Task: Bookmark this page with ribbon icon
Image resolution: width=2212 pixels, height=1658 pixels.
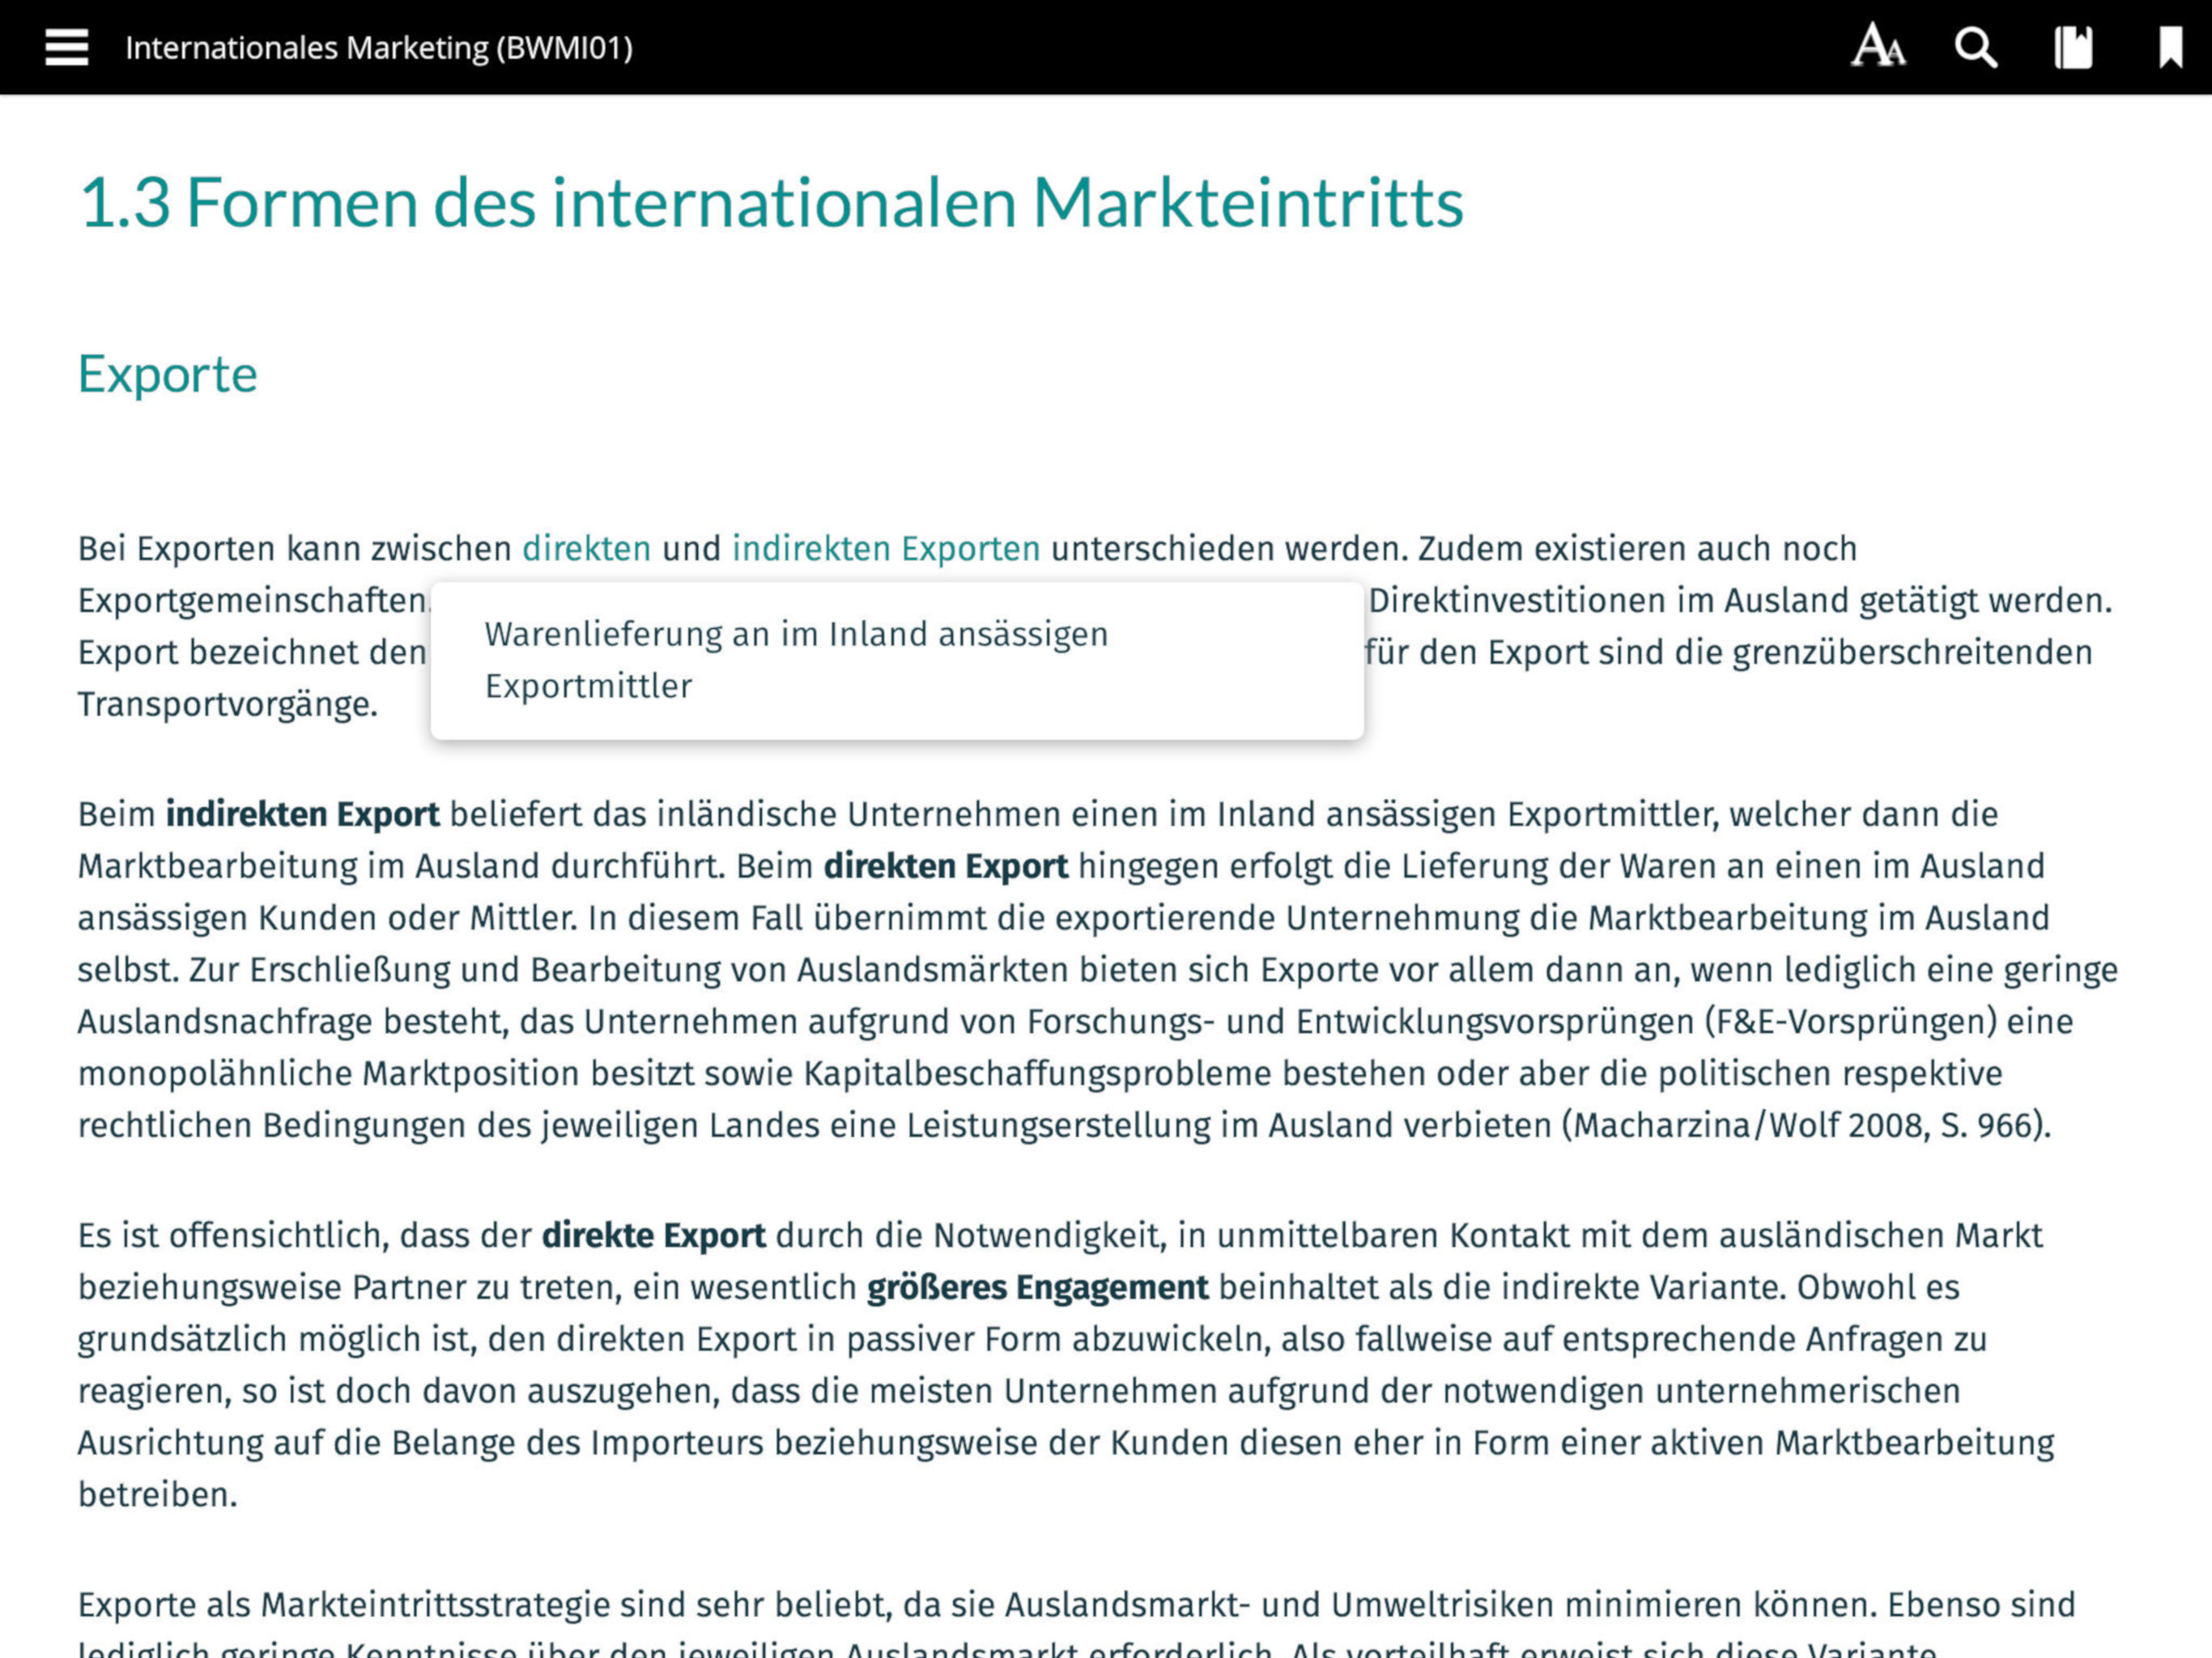Action: [x=2169, y=47]
